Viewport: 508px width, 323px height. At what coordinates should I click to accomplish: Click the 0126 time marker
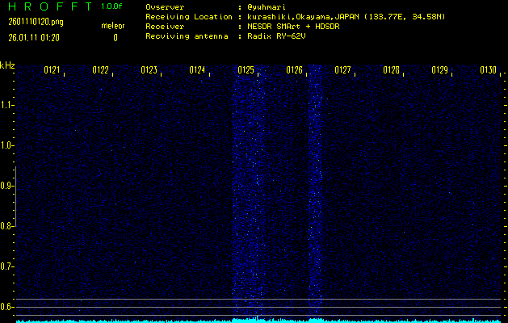point(295,70)
